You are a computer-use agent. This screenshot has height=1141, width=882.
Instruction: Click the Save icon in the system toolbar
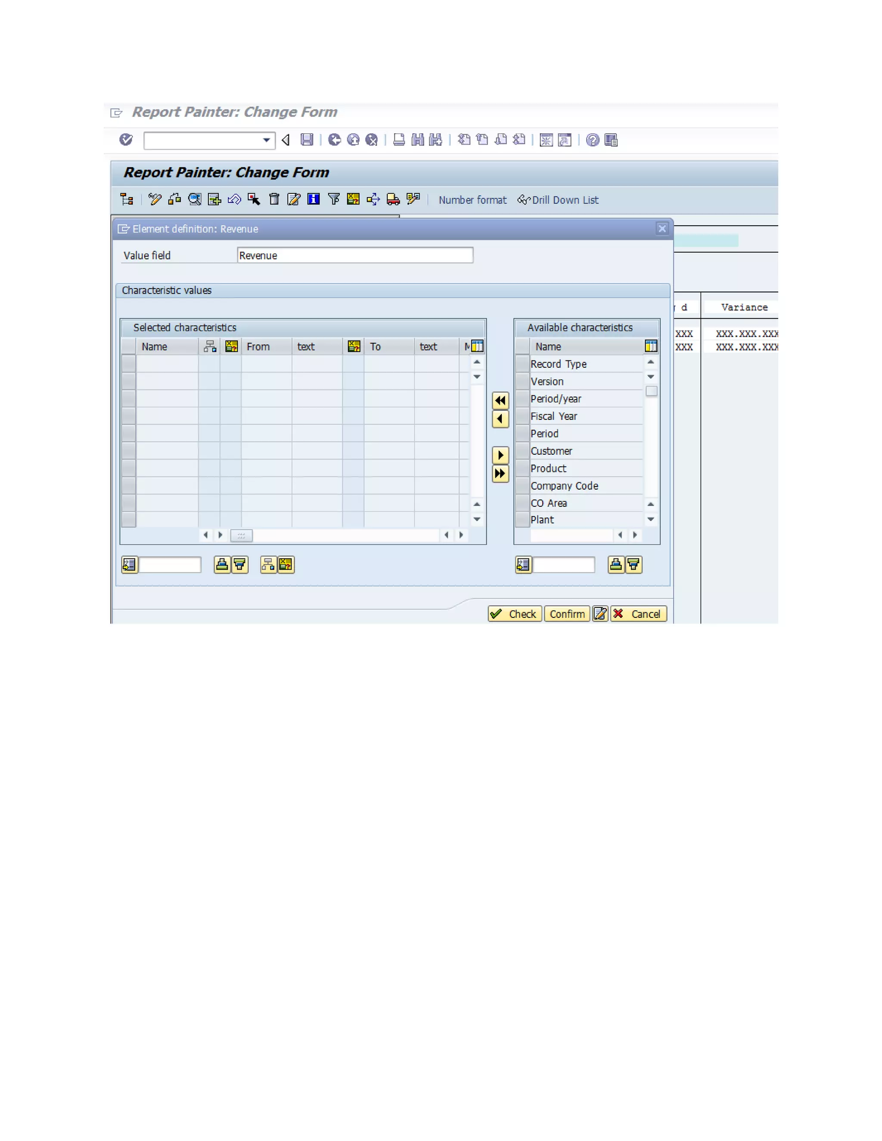click(307, 140)
